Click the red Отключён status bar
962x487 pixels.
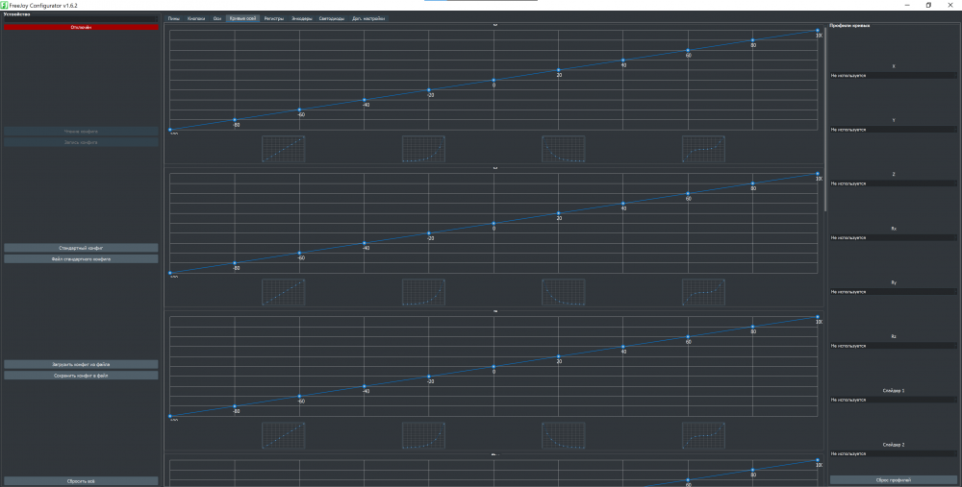pyautogui.click(x=81, y=27)
